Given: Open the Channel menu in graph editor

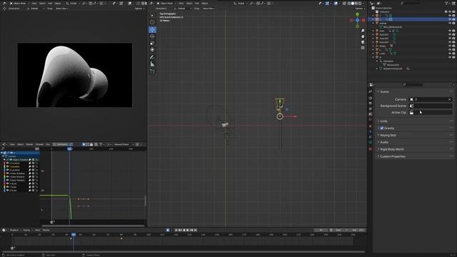Looking at the screenshot, I should [x=39, y=144].
